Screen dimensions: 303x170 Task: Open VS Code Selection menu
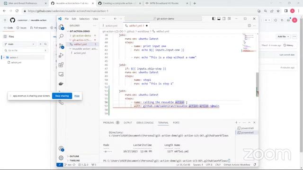84,19
